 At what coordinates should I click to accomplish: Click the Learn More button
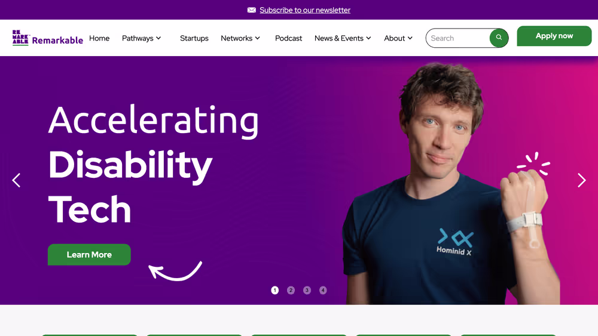(x=89, y=255)
